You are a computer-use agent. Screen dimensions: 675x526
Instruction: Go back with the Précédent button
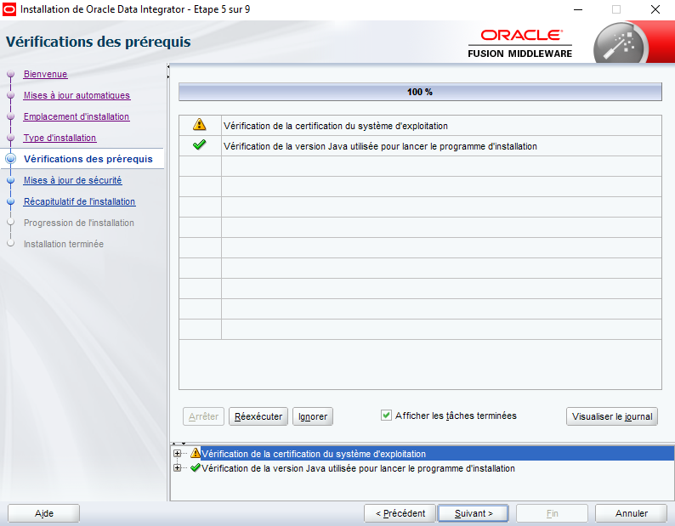[400, 513]
